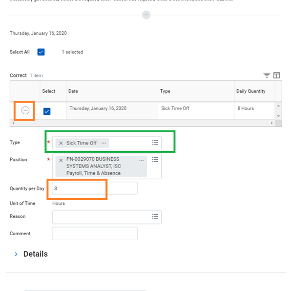Collapse instructions with the up chevron
Screen dimensions: 295x291
click(x=146, y=15)
